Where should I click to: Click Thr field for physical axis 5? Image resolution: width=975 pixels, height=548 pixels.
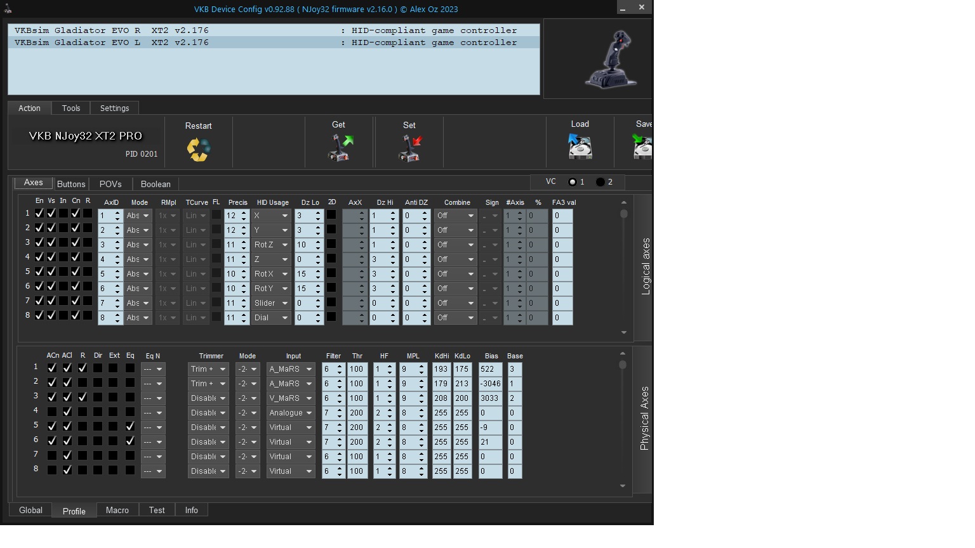tap(357, 427)
